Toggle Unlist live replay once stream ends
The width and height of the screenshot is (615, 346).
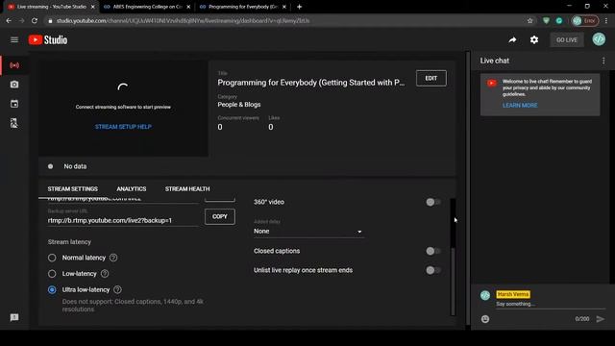click(x=433, y=270)
